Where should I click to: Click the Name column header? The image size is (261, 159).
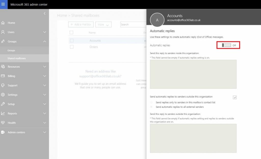(x=92, y=33)
